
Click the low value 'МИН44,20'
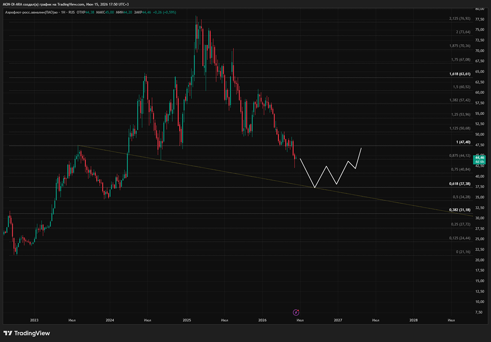point(124,12)
